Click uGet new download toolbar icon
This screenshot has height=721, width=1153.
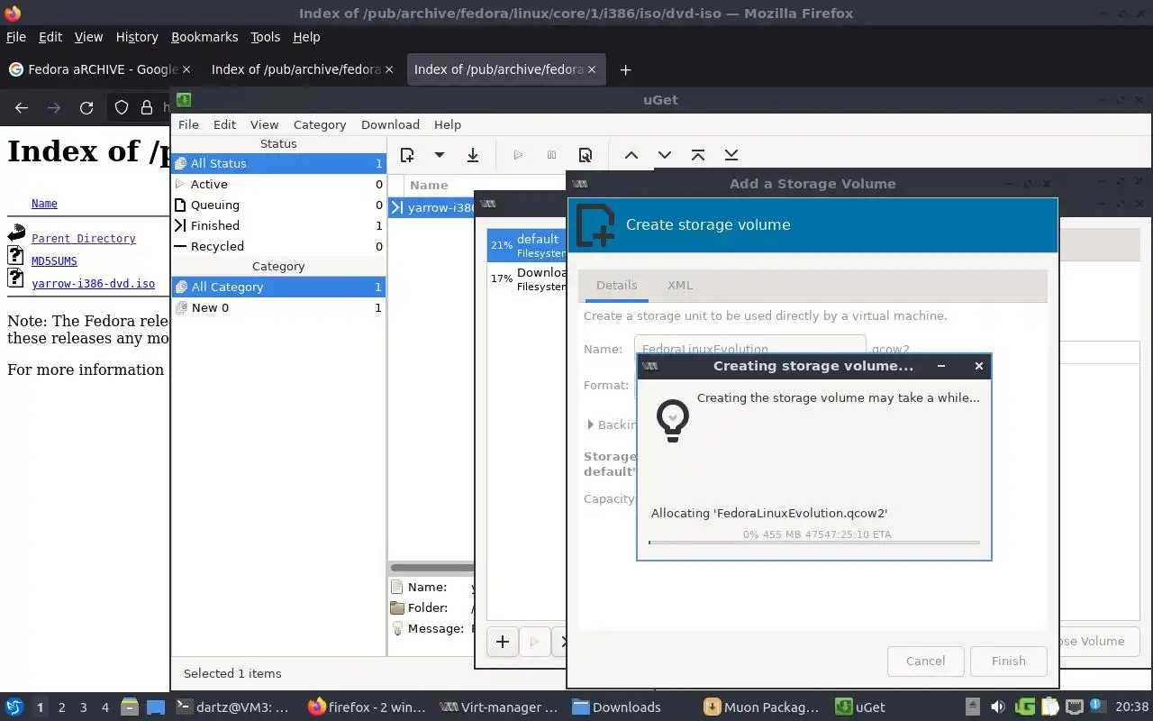407,155
